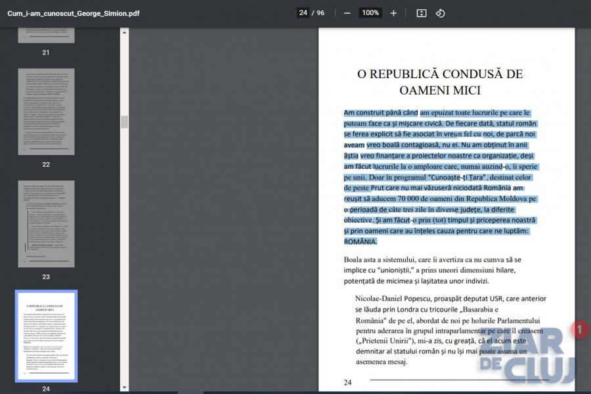The width and height of the screenshot is (591, 394).
Task: Click the line 'asemenea mesaj.'
Action: click(382, 362)
